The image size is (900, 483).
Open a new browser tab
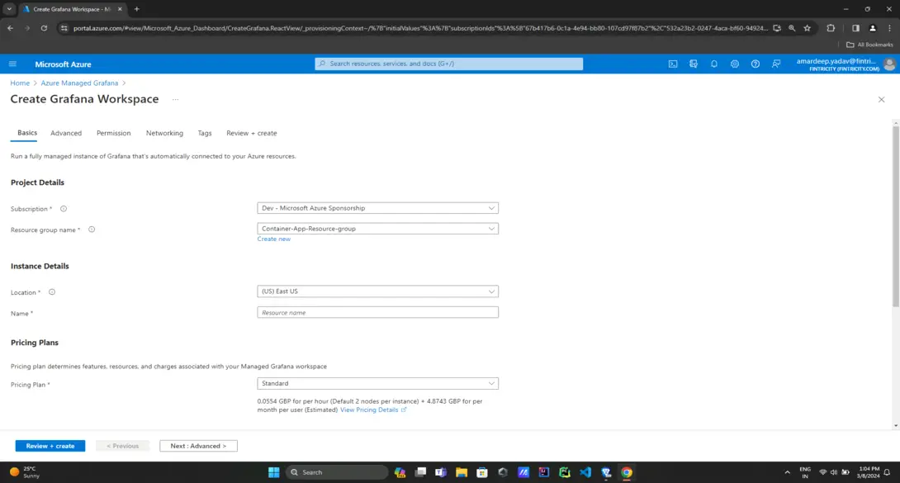(x=136, y=9)
